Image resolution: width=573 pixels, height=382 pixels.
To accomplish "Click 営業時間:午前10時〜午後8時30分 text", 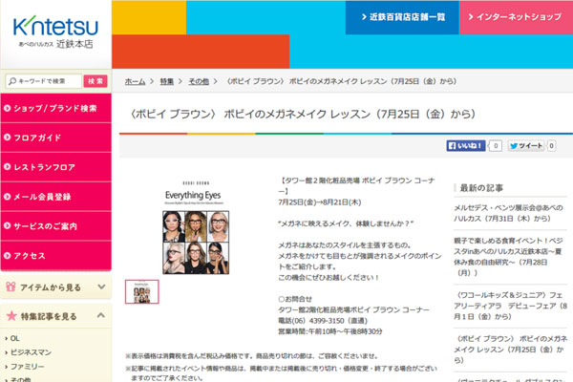I will coord(330,331).
